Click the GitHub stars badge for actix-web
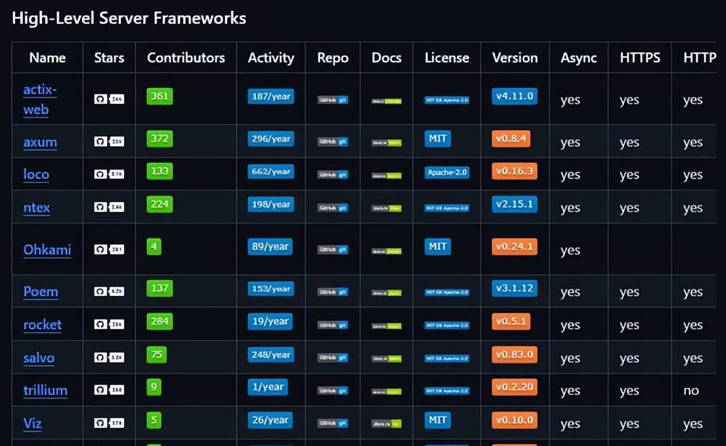The width and height of the screenshot is (726, 446). coord(109,99)
